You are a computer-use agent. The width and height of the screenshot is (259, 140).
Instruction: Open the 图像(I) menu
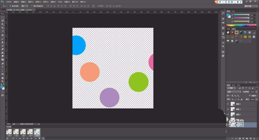point(24,2)
